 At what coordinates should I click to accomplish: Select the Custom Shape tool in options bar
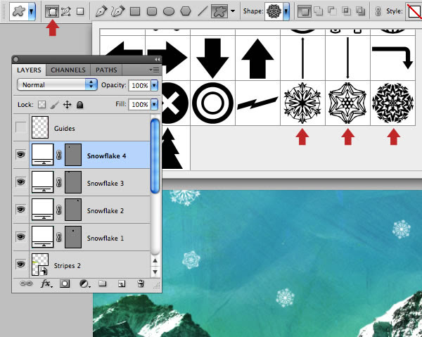point(219,11)
